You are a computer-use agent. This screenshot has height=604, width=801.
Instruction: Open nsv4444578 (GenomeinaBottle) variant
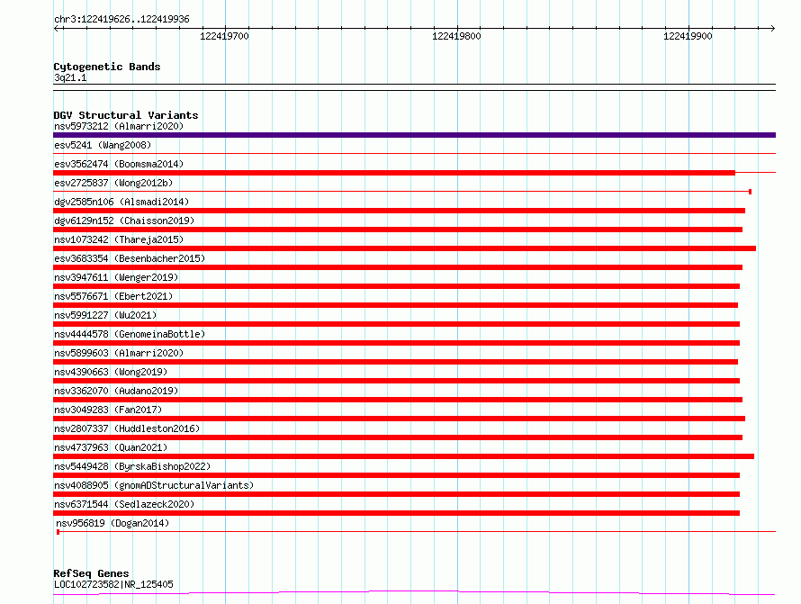coord(130,334)
